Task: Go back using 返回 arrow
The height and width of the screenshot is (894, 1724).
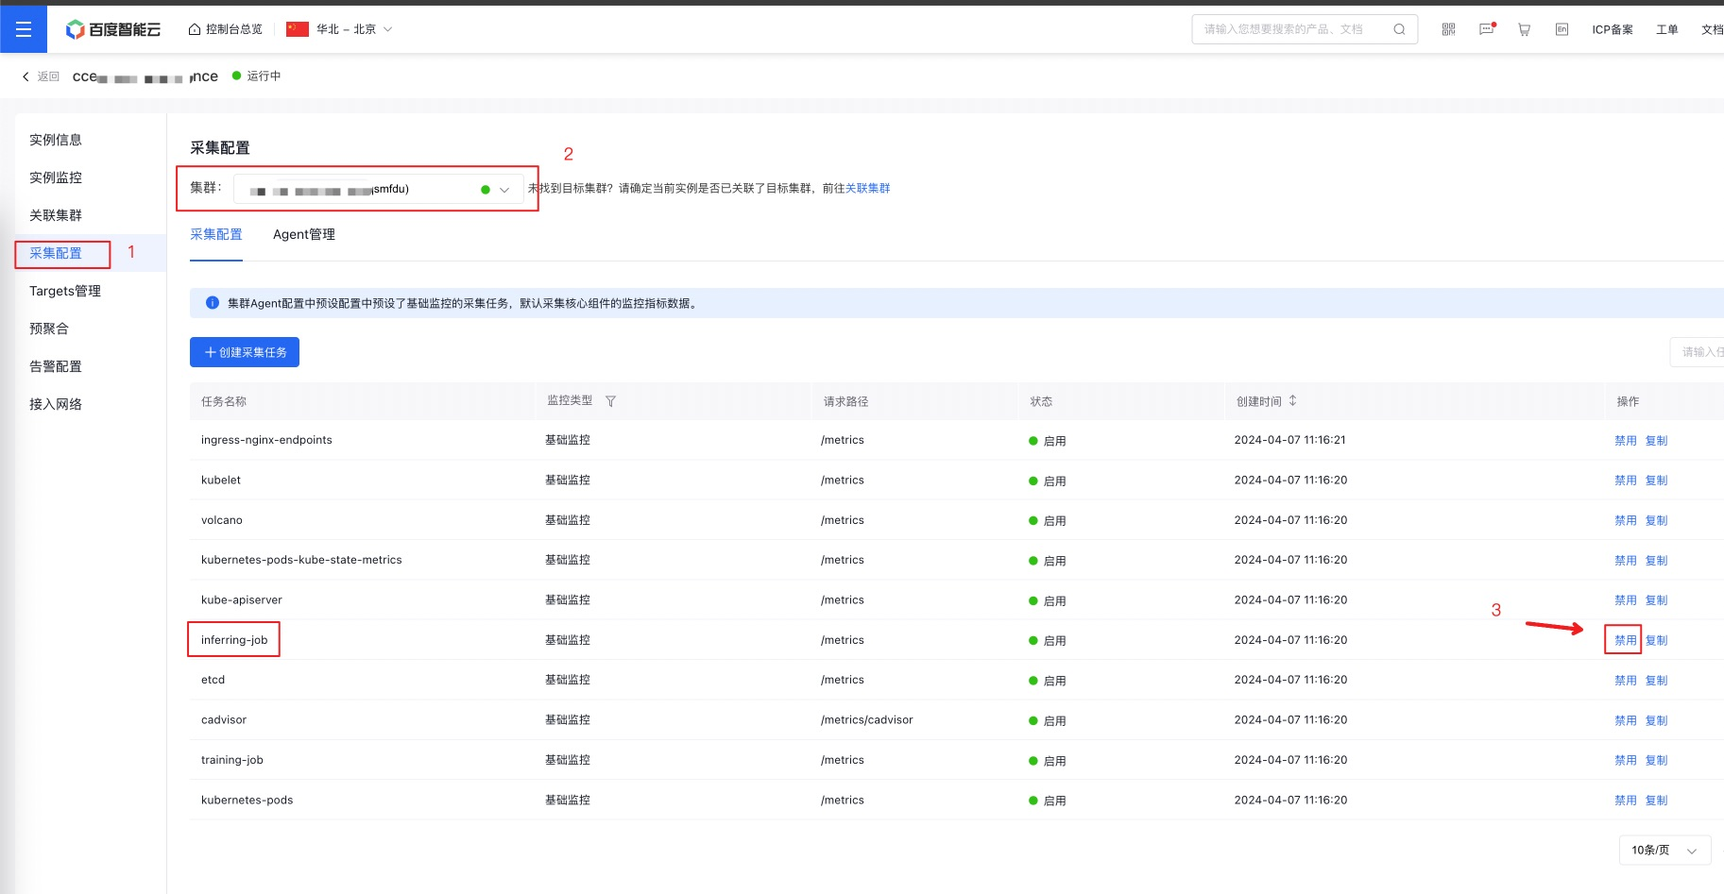Action: coord(41,76)
